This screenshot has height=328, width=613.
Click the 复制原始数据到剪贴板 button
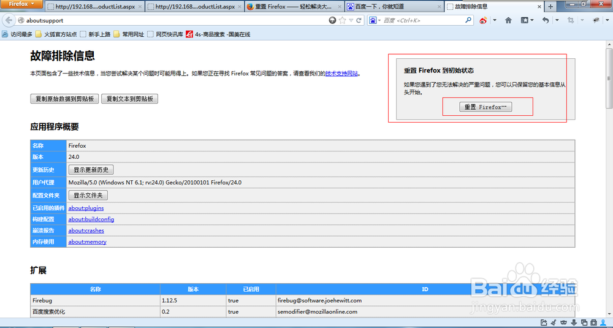point(64,99)
